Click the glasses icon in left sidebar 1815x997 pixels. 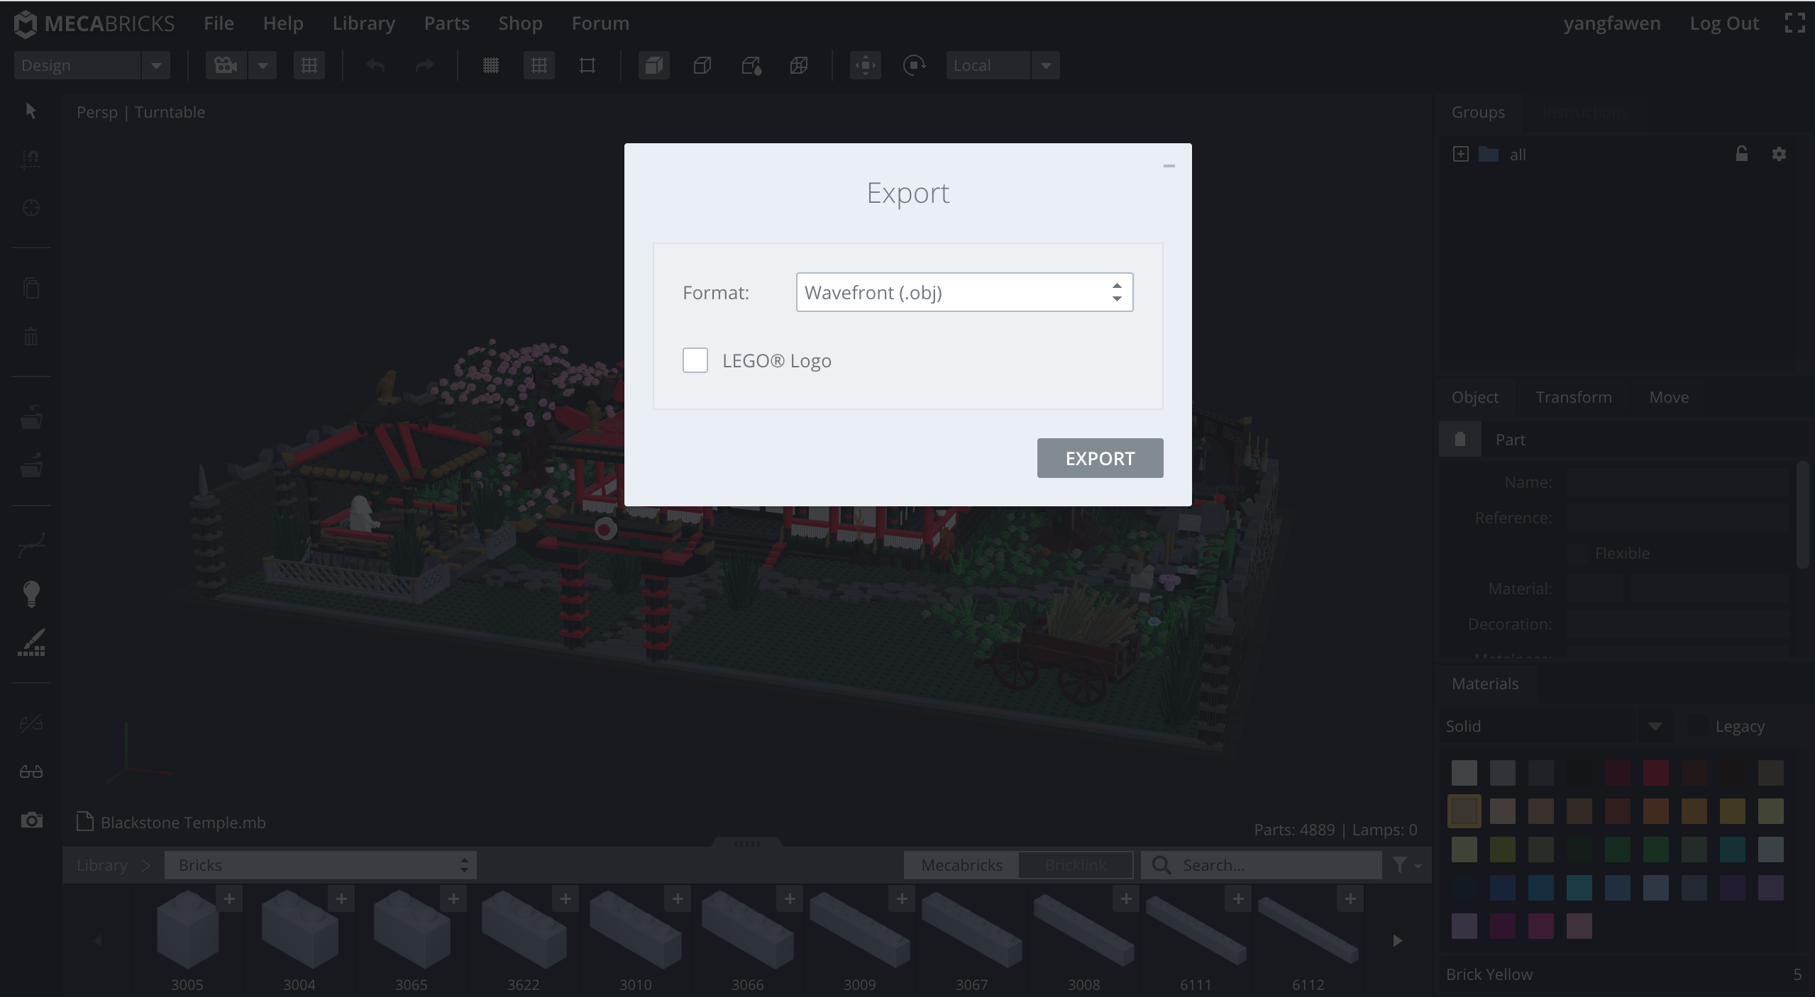pos(31,772)
